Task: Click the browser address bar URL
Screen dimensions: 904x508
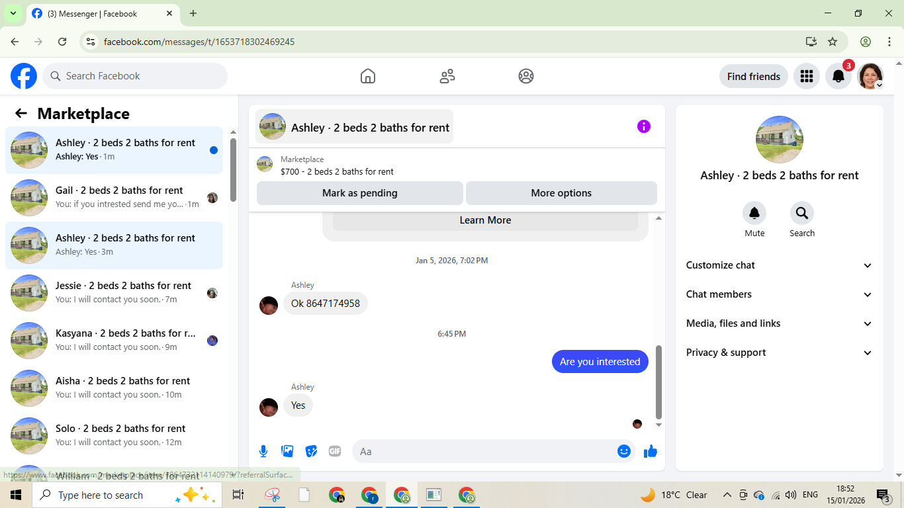Action: (x=199, y=42)
